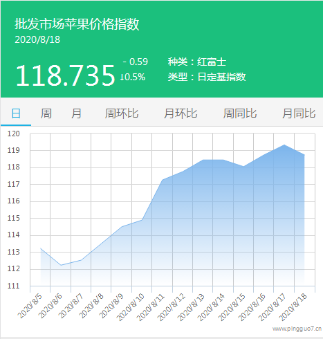Show the 月同比 tab
Screen dimensions: 323x339
[x=299, y=113]
